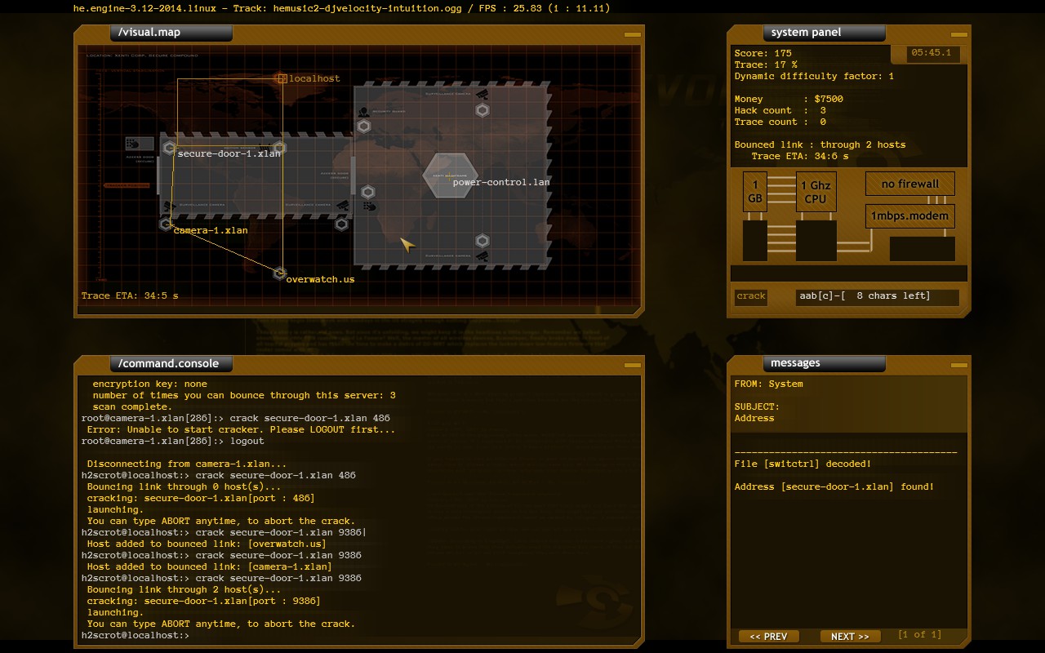Screen dimensions: 1045x653
Task: Click the 1mbps.modem hardware component
Action: pos(909,215)
